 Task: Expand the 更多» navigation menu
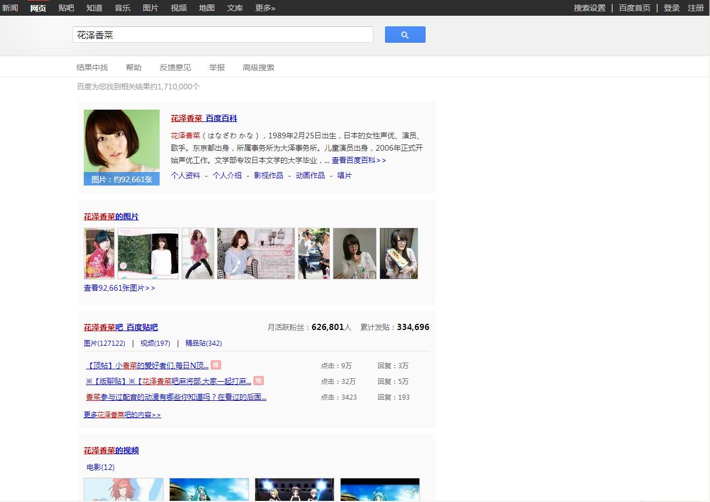click(265, 8)
